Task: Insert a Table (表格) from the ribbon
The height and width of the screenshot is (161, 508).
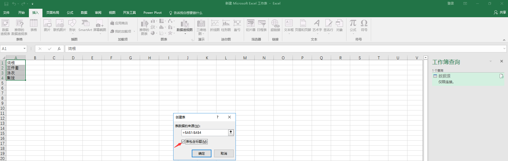Action: (x=34, y=25)
